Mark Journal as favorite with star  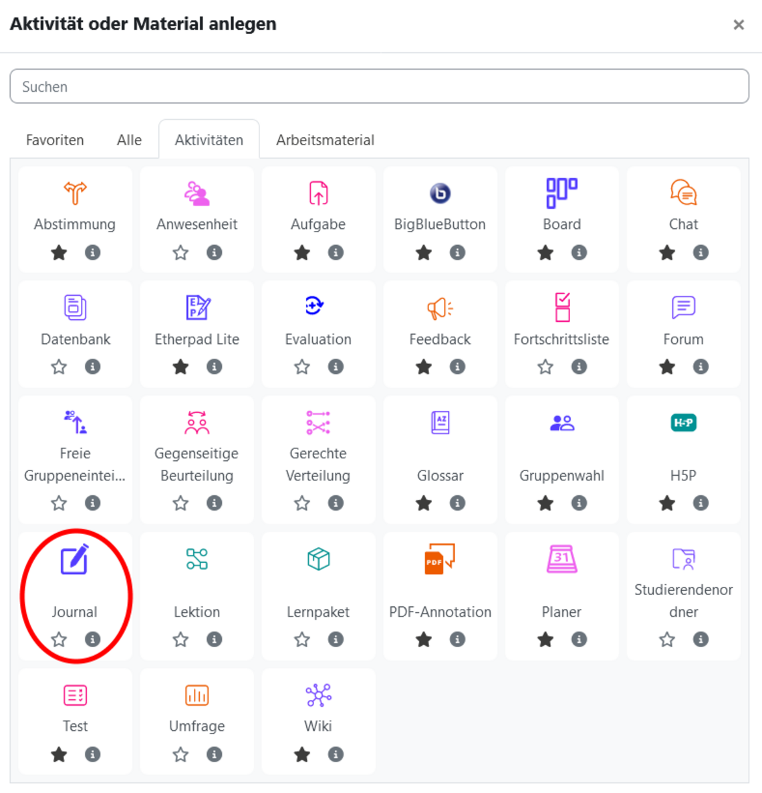click(59, 640)
